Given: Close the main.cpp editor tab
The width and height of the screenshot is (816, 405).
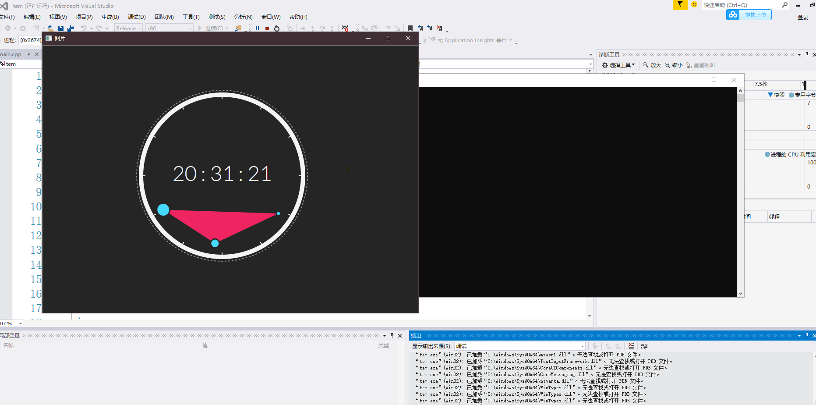Looking at the screenshot, I should tap(37, 54).
